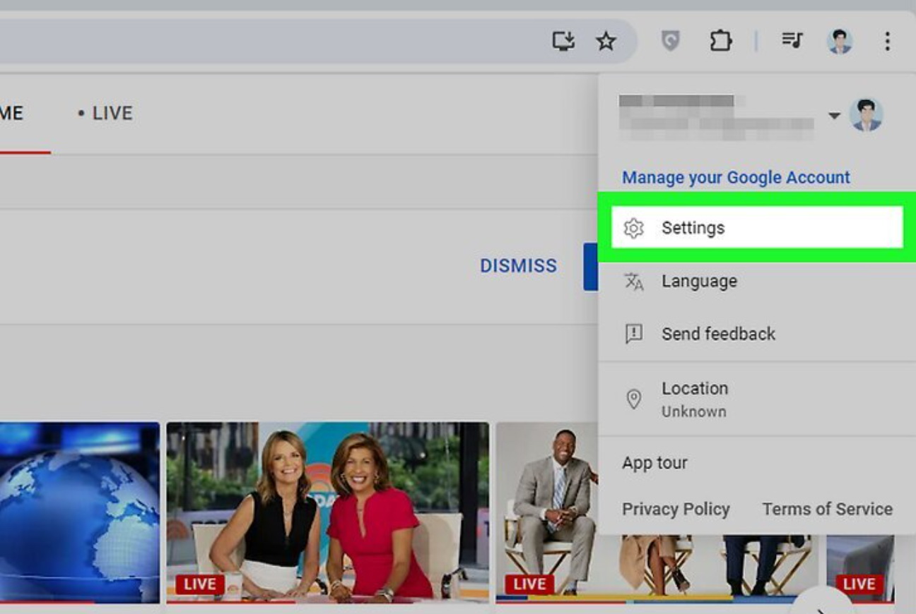Viewport: 916px width, 614px height.
Task: Open the live thumbnail with two women
Action: coord(327,512)
